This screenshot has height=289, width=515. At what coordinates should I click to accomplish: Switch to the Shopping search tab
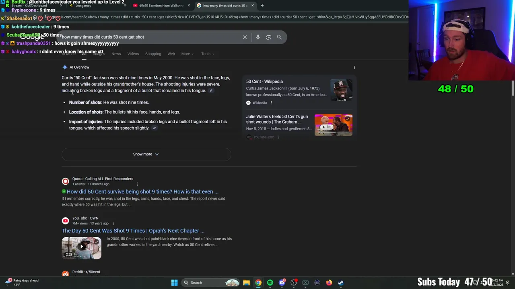click(153, 54)
